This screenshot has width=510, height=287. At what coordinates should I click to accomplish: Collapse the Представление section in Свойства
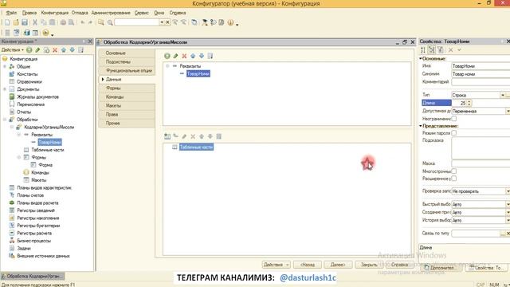coord(421,126)
